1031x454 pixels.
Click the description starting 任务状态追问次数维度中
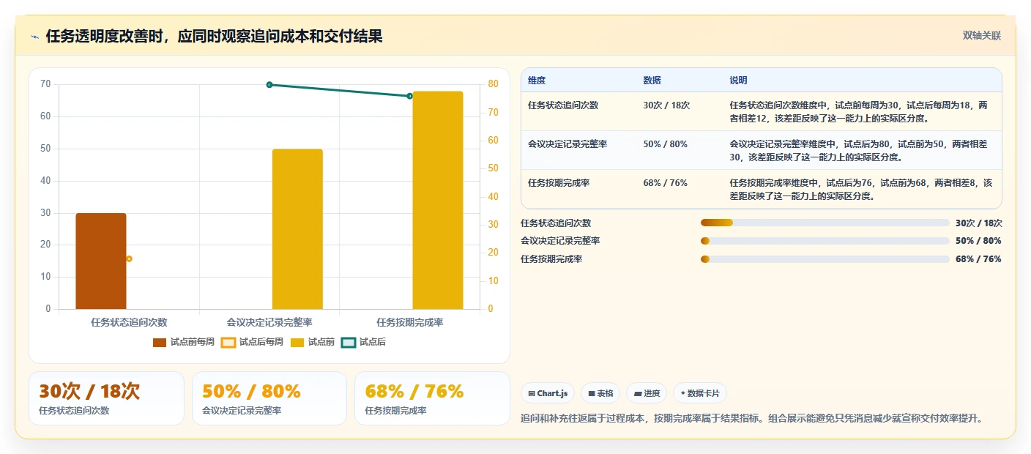tap(859, 111)
